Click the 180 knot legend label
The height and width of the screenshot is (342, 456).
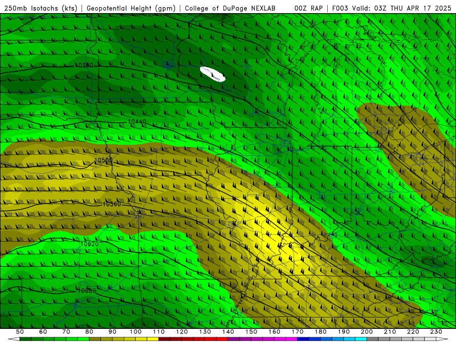320,332
